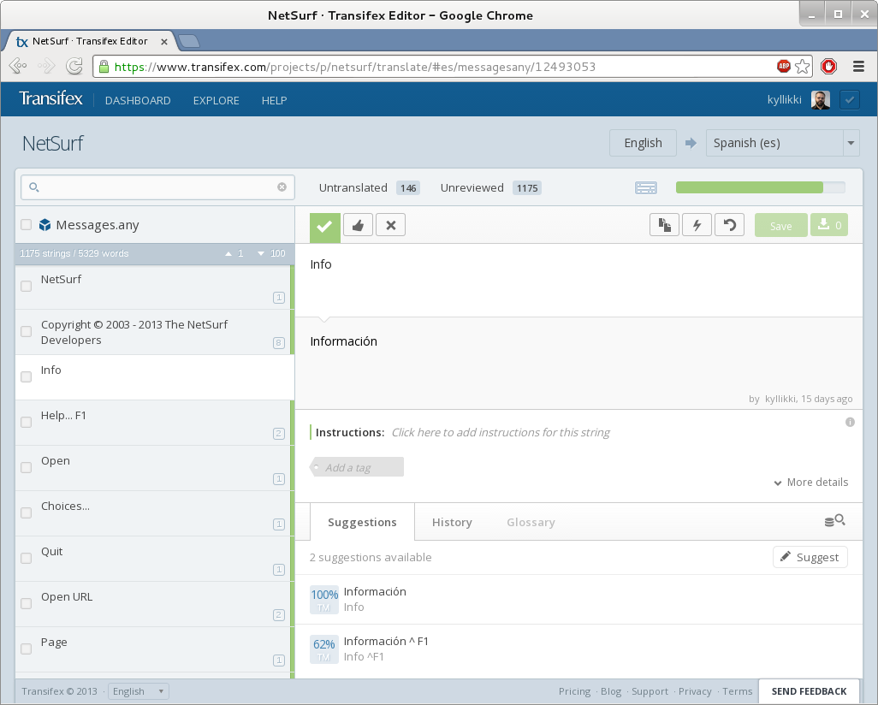Click the green padlock icon
This screenshot has width=878, height=705.
click(104, 67)
